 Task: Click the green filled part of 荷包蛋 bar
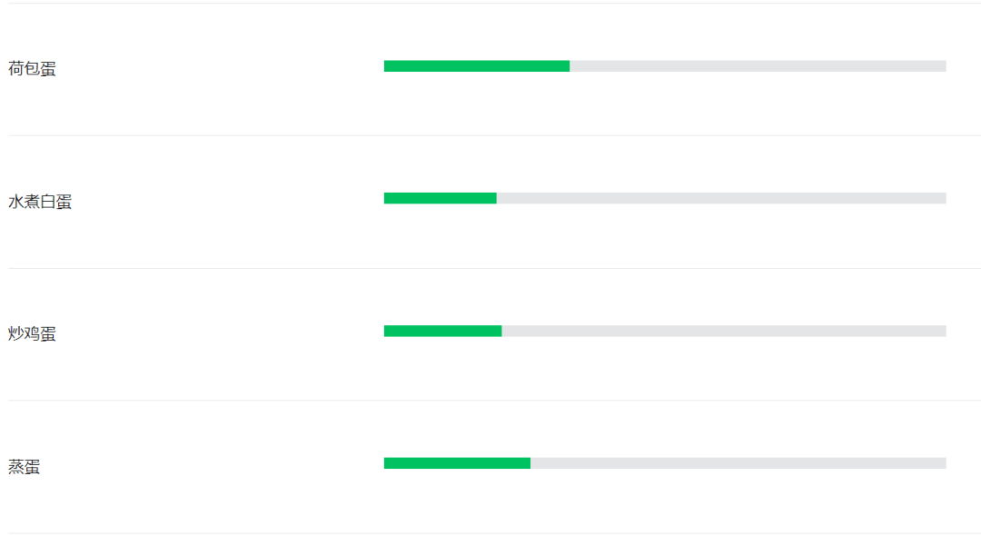pos(477,66)
